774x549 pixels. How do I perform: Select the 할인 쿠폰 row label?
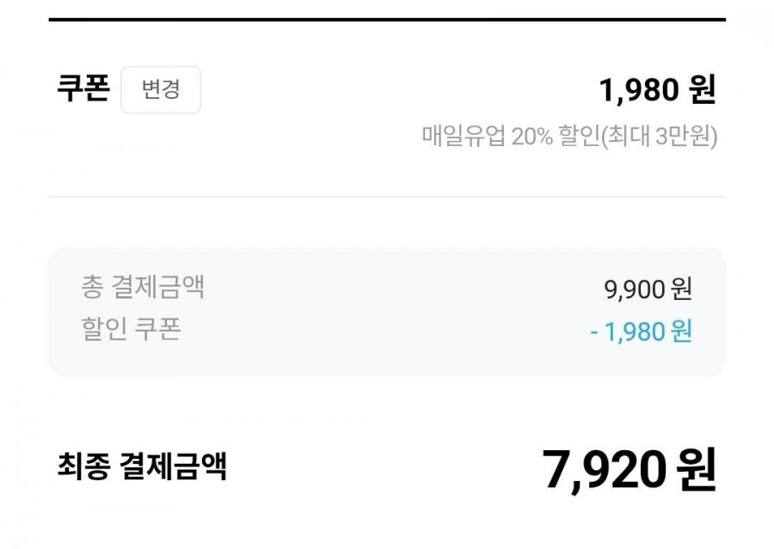pos(132,329)
